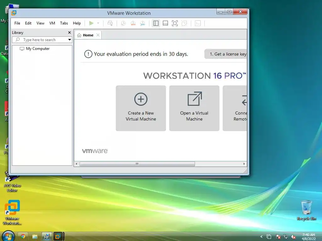Click Revert to Snapshot toolbar icon
The height and width of the screenshot is (241, 322).
(x=133, y=23)
